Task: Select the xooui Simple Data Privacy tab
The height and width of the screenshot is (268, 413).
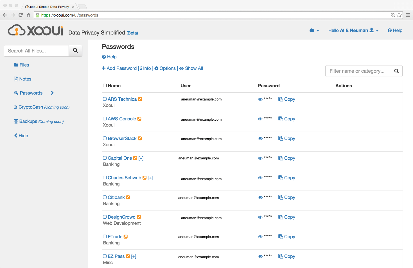Action: pyautogui.click(x=49, y=7)
